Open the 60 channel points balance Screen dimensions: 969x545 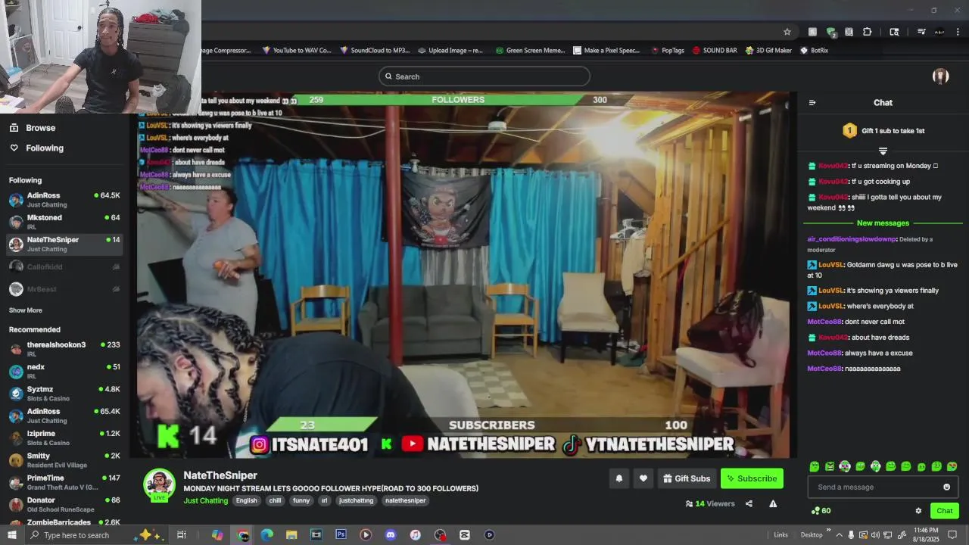click(821, 511)
